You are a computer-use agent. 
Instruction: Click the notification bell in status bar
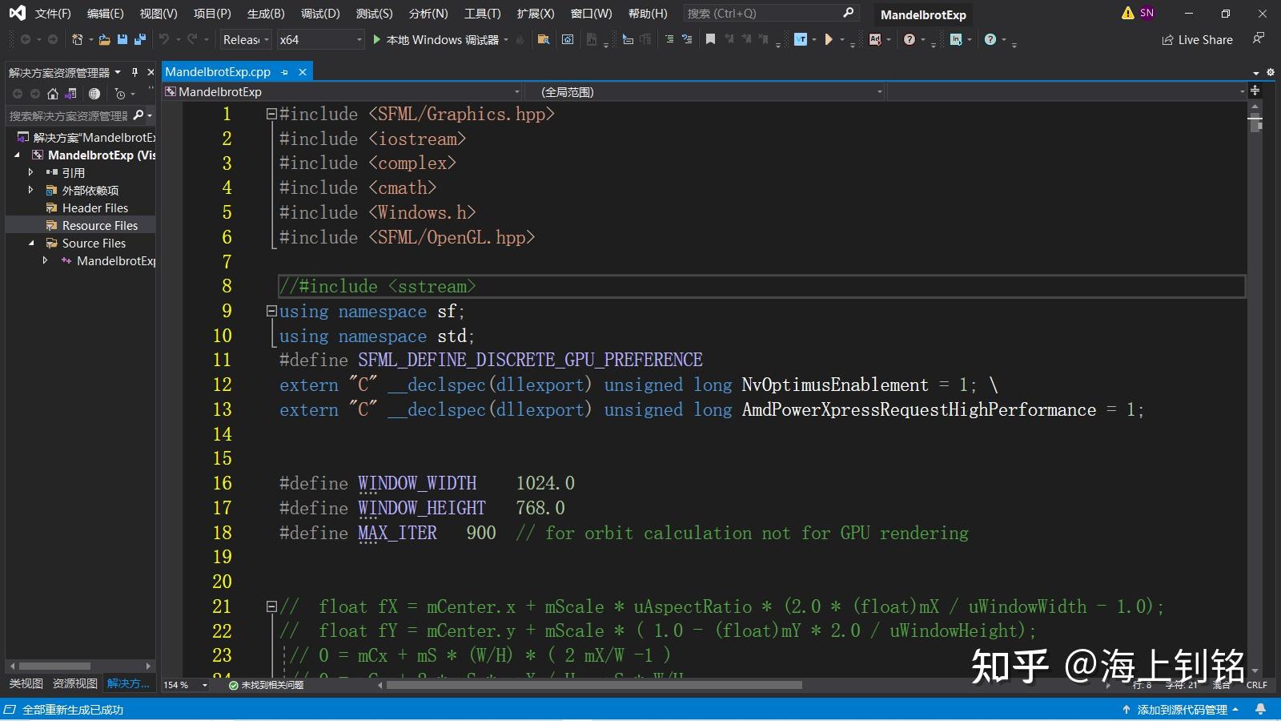[1260, 709]
